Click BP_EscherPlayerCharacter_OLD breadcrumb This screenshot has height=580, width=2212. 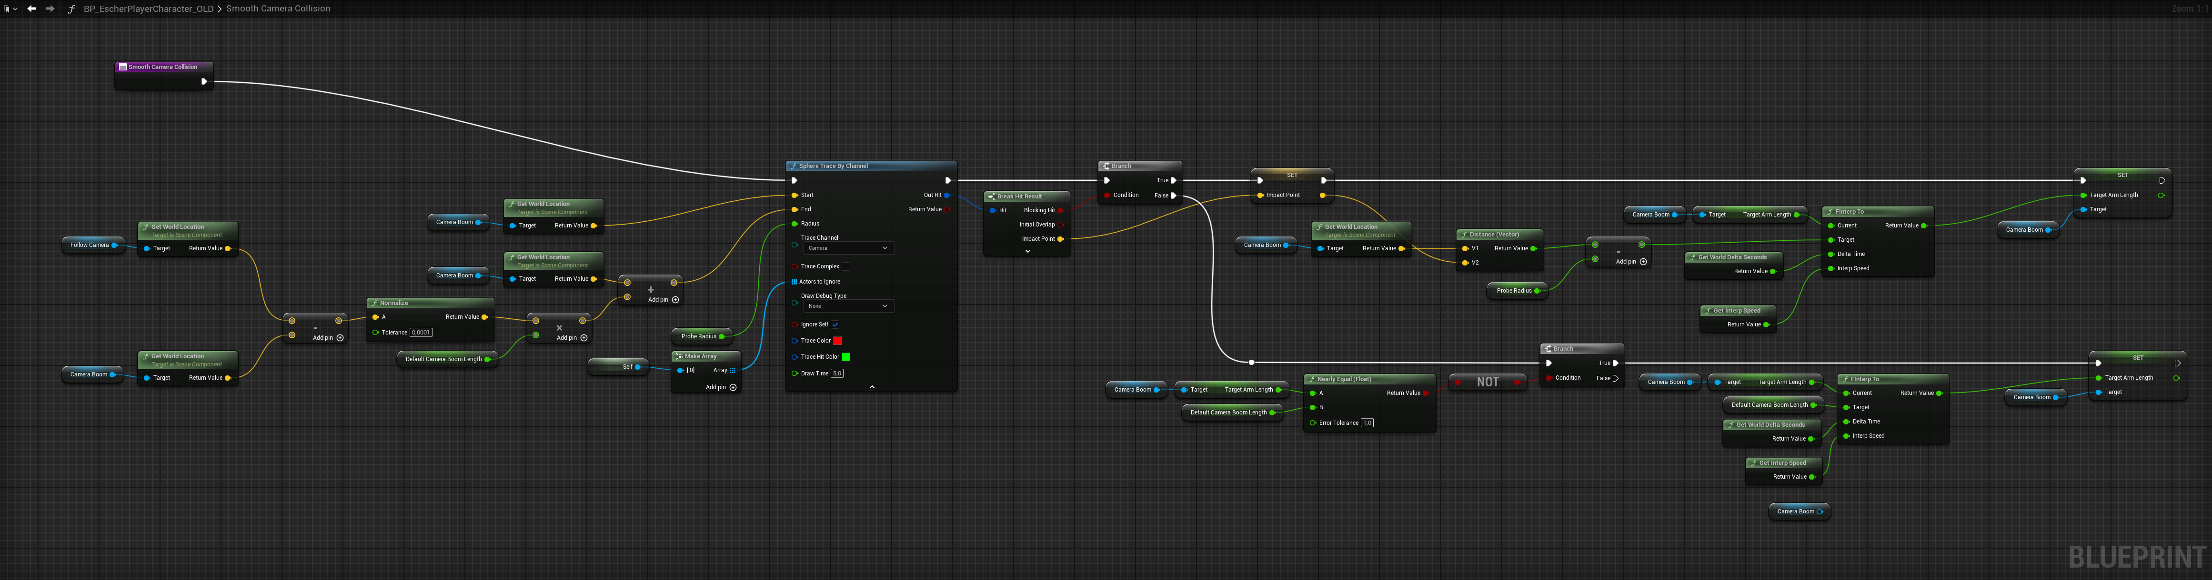(148, 9)
